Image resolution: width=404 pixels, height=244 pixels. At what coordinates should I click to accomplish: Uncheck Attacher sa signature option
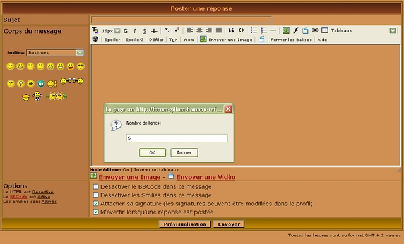click(96, 204)
